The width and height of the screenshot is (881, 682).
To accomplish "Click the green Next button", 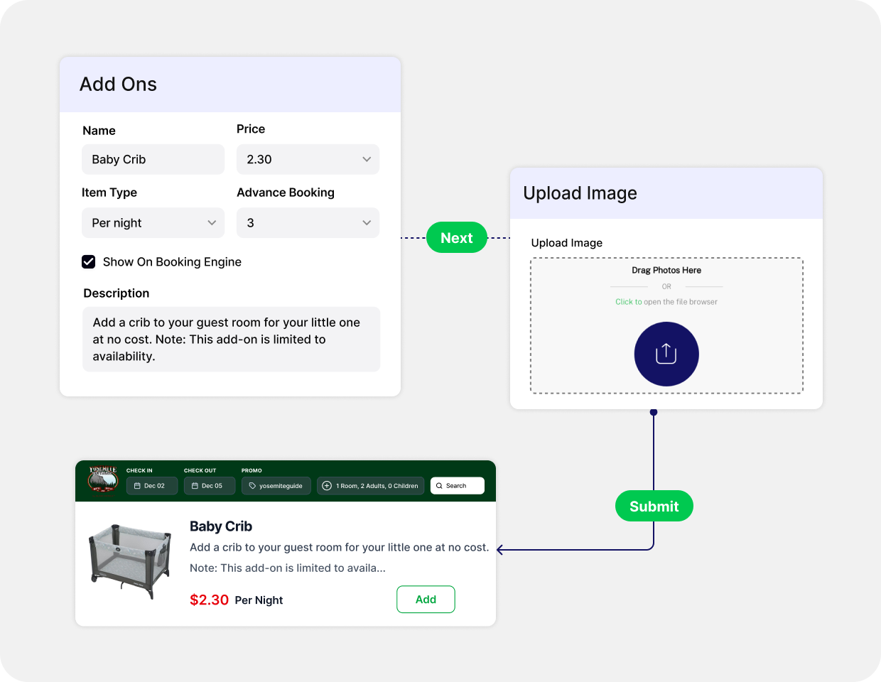I will [457, 237].
